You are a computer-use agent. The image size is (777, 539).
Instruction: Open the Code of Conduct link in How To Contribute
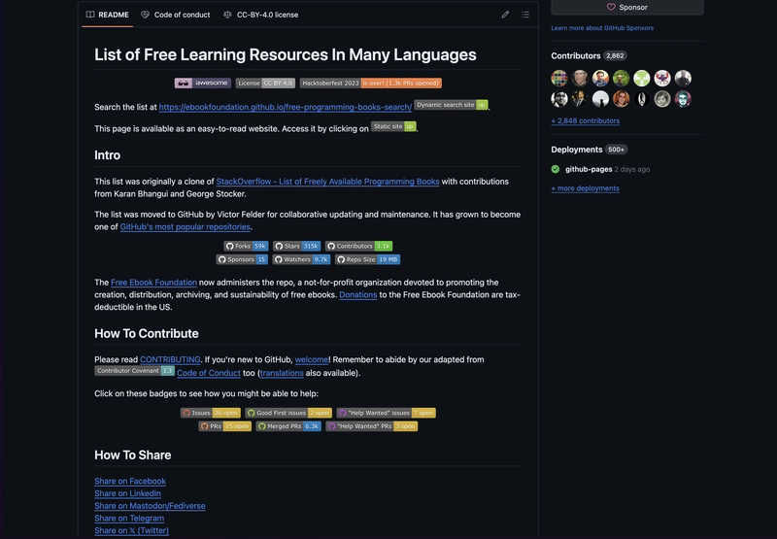point(209,373)
